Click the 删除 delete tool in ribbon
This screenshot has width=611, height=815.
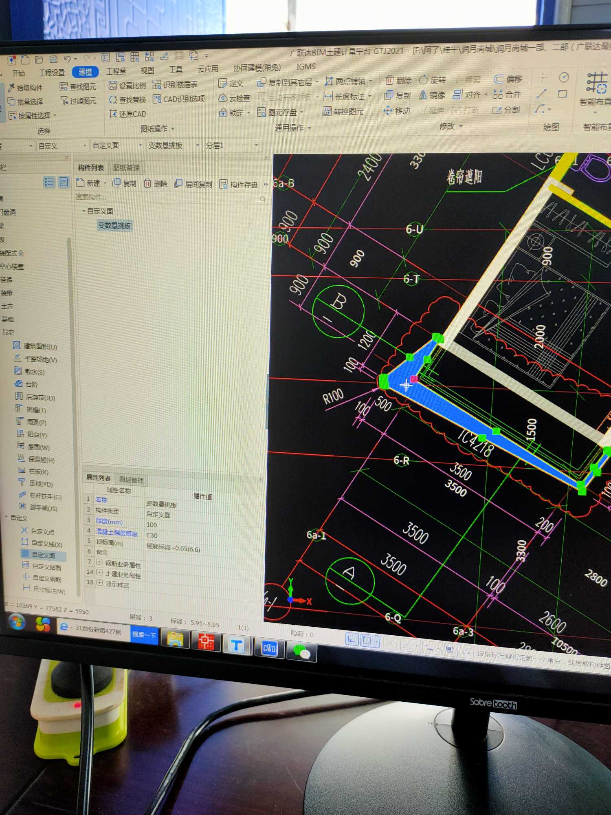pyautogui.click(x=399, y=80)
